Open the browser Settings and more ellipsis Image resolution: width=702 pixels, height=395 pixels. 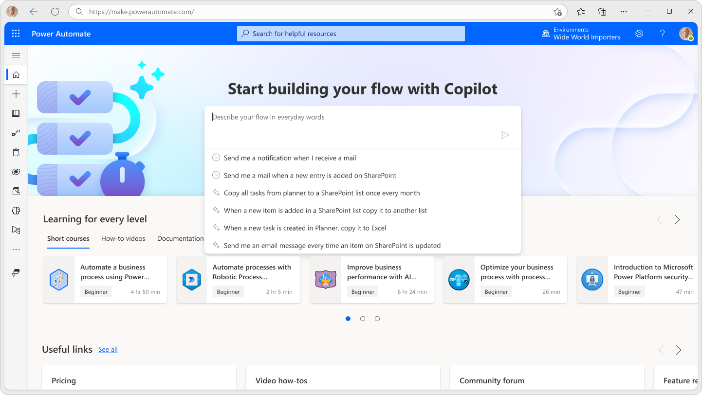(624, 12)
